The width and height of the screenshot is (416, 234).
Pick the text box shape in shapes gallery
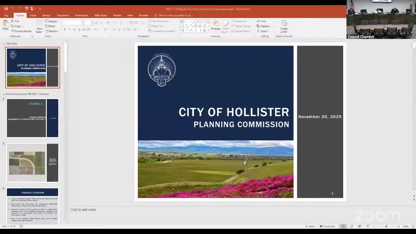[183, 22]
